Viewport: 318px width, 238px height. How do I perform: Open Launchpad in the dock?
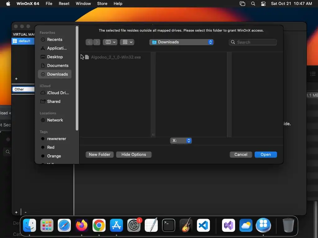[x=47, y=225]
